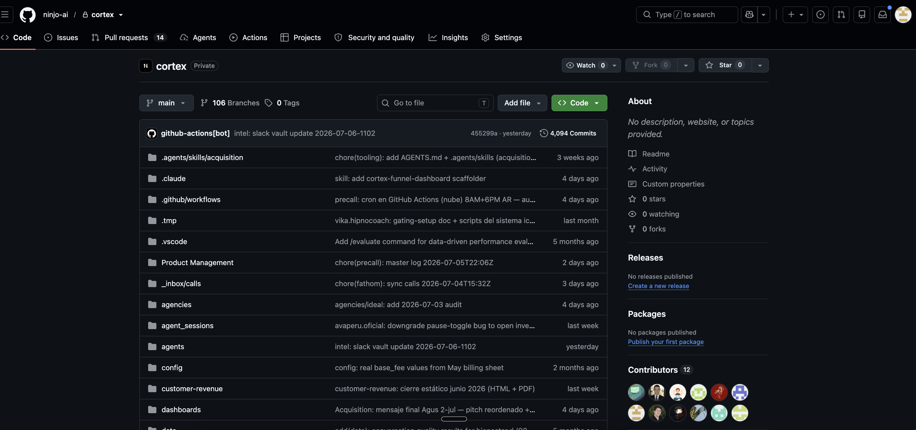Viewport: 916px width, 430px height.
Task: Open the Actions tab
Action: pos(248,37)
